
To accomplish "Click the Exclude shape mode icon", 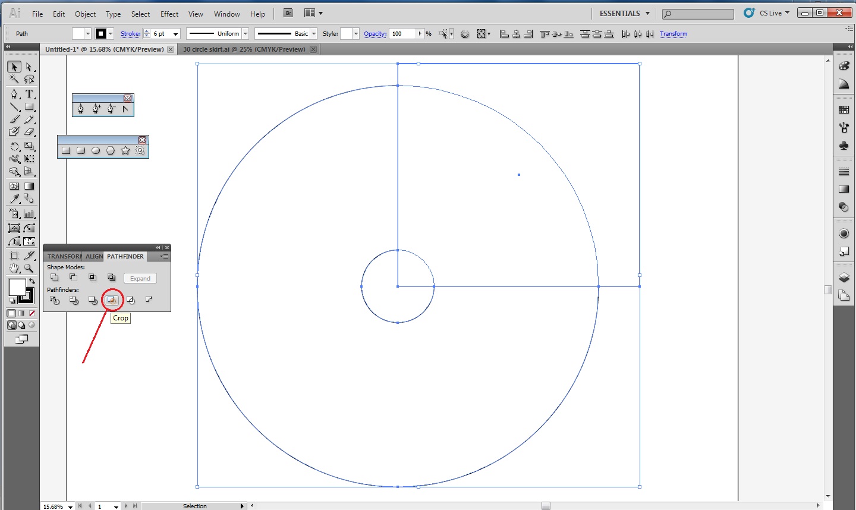I will (112, 278).
